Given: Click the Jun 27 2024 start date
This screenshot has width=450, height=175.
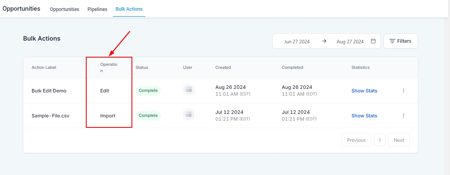Looking at the screenshot, I should click(x=297, y=41).
